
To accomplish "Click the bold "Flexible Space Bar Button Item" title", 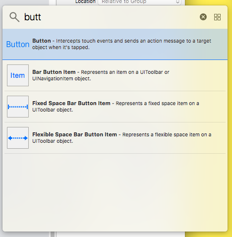I will pyautogui.click(x=74, y=134).
